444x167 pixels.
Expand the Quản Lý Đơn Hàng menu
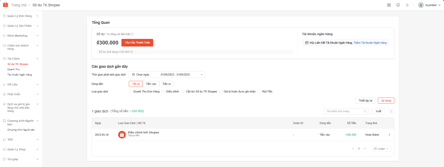21,16
